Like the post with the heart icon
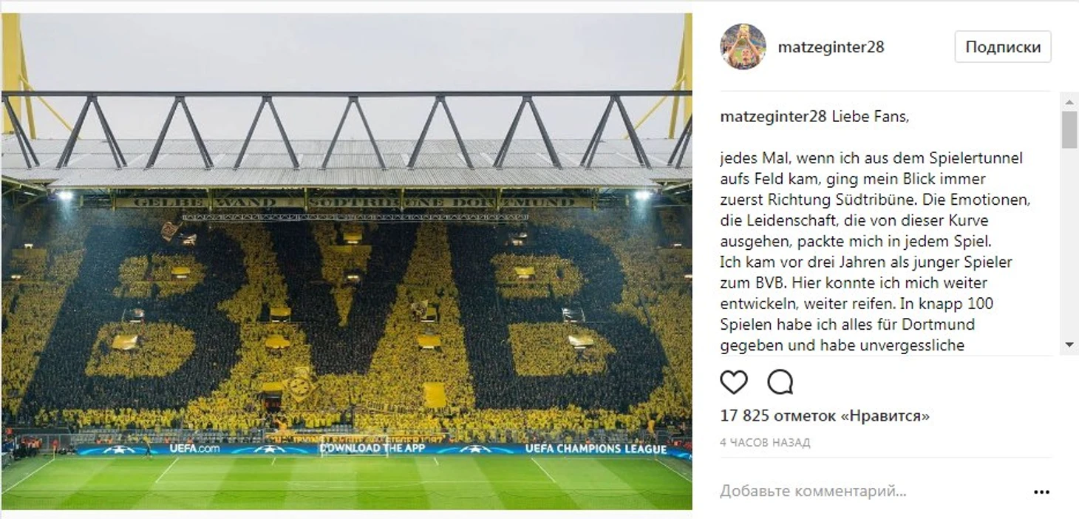Viewport: 1079px width, 519px height. pyautogui.click(x=734, y=382)
